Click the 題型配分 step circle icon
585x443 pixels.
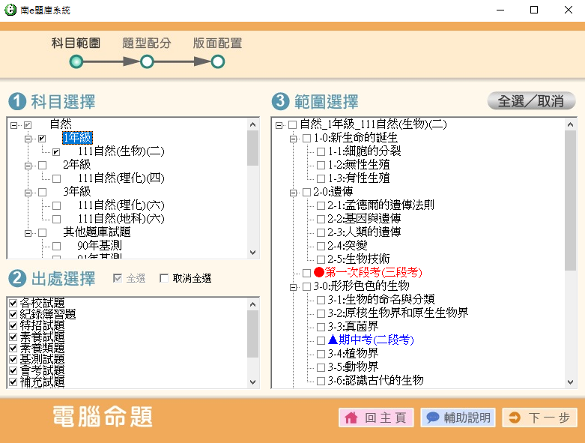(147, 61)
